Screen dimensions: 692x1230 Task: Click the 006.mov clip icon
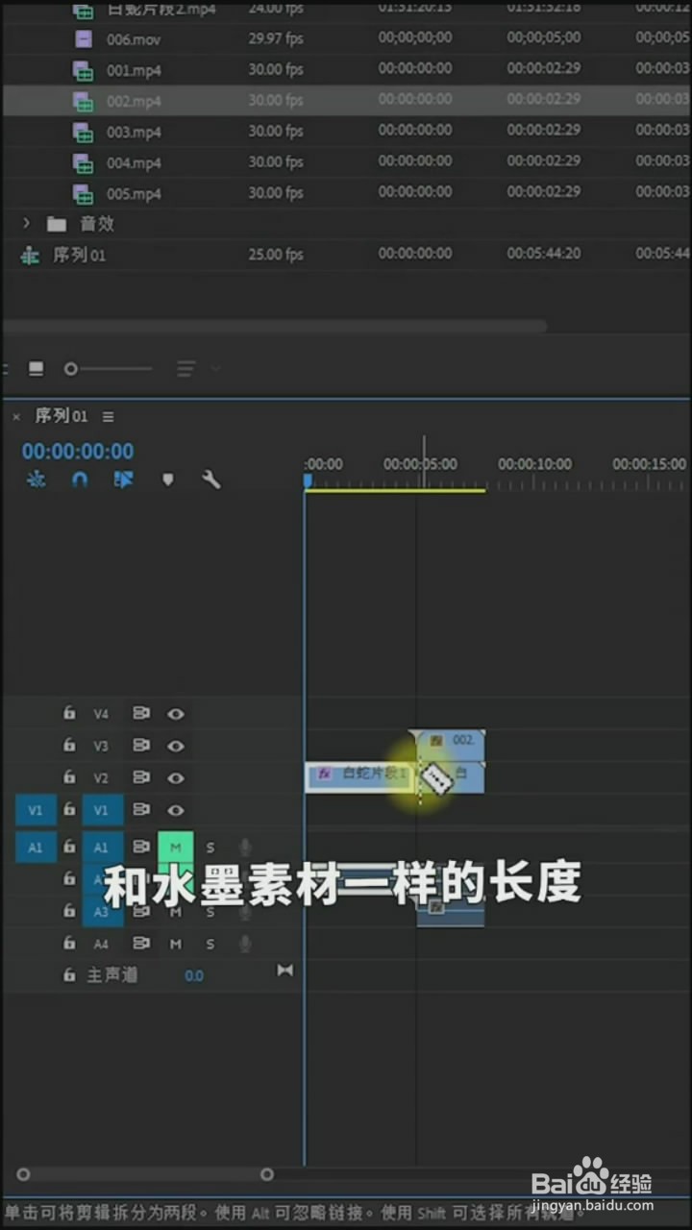coord(84,39)
